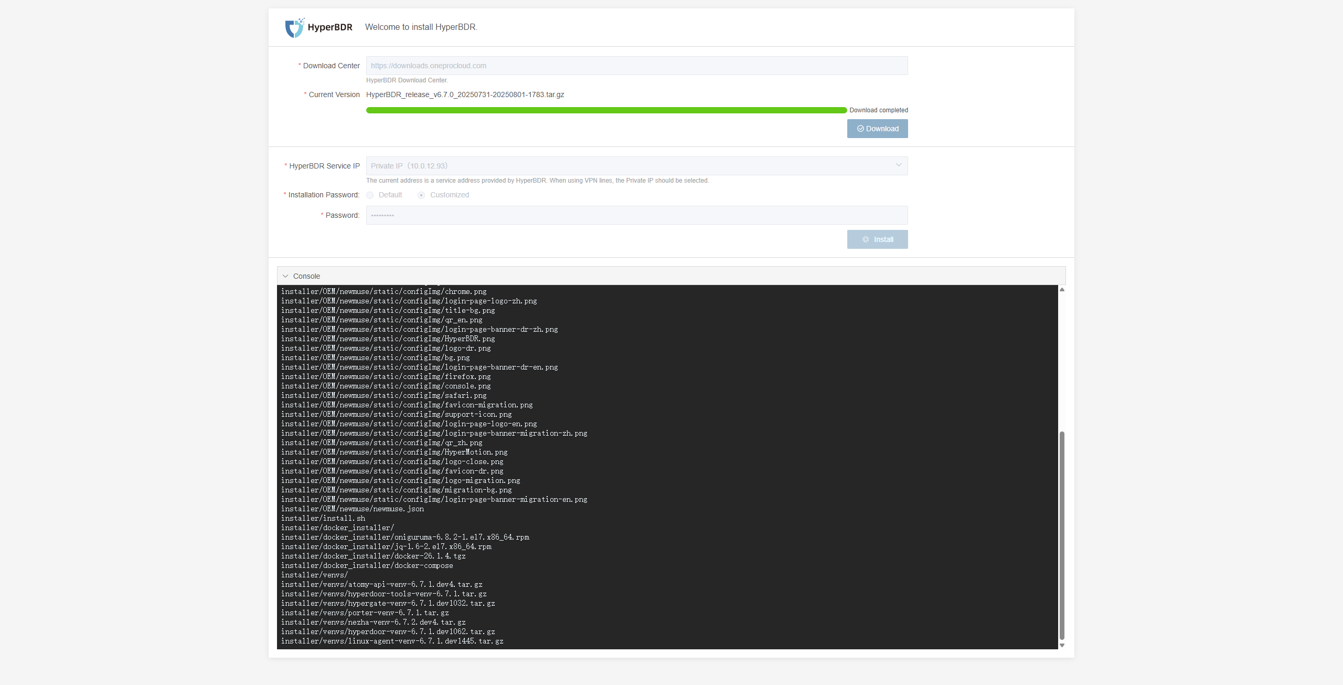Click console line hypergate-venv-6.7.1.dev1032.tar.gz
Viewport: 1343px width, 685px height.
(388, 603)
